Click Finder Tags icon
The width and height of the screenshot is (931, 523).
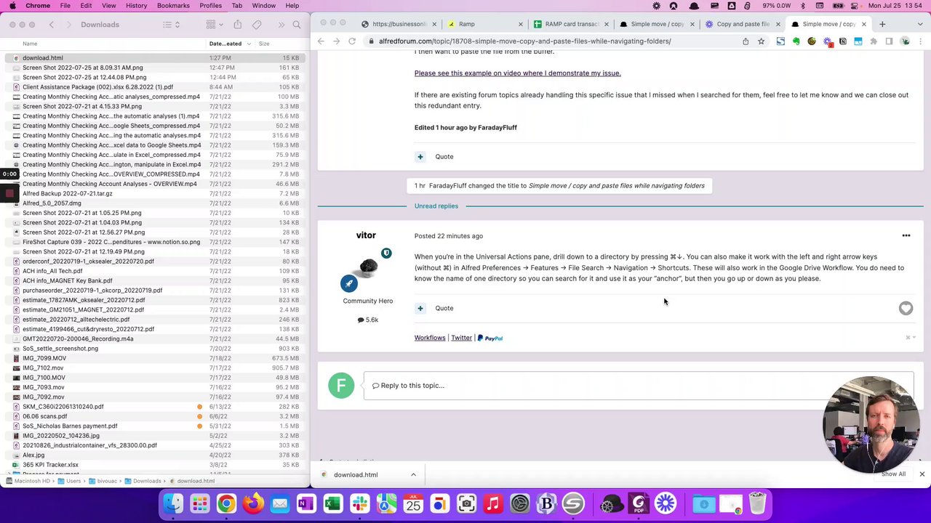point(257,25)
